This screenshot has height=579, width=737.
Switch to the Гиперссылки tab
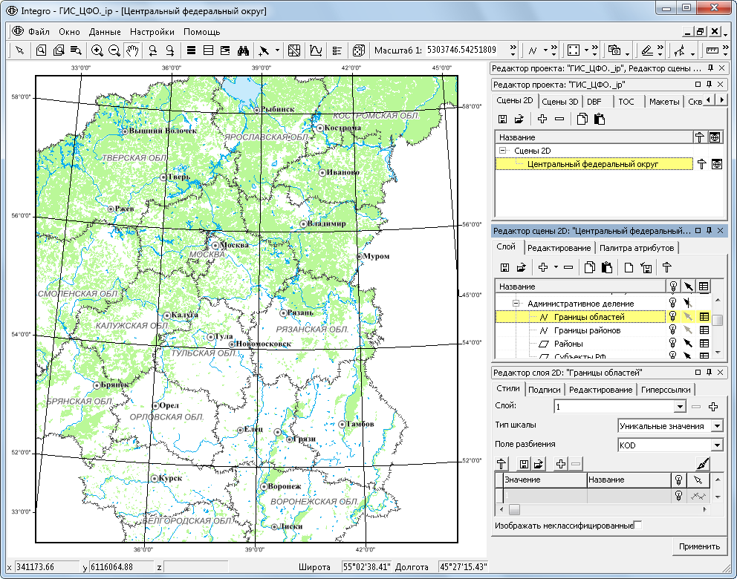pyautogui.click(x=666, y=390)
